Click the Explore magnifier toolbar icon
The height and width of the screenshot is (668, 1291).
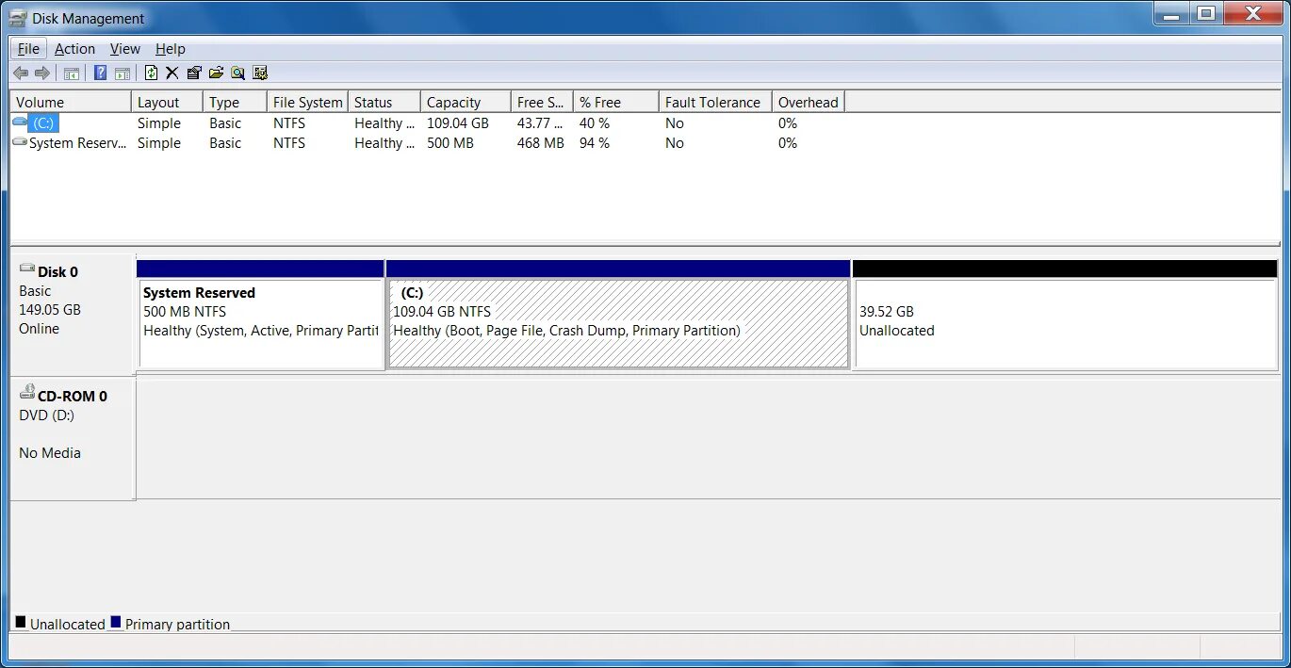[x=237, y=73]
